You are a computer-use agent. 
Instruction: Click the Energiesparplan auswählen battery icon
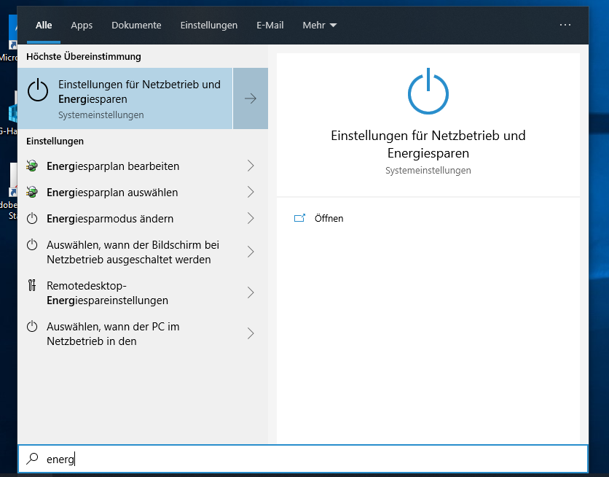point(32,192)
